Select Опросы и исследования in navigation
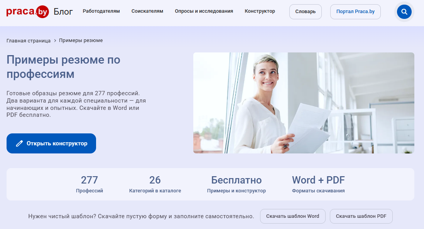 pyautogui.click(x=204, y=11)
